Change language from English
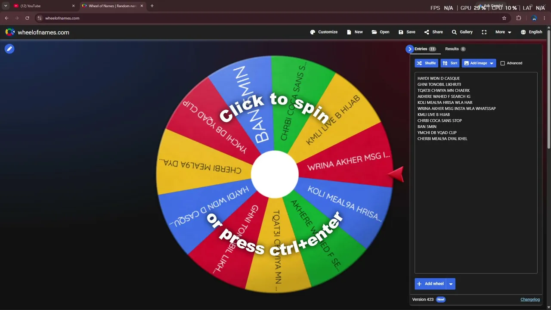This screenshot has height=310, width=551. pos(531,32)
